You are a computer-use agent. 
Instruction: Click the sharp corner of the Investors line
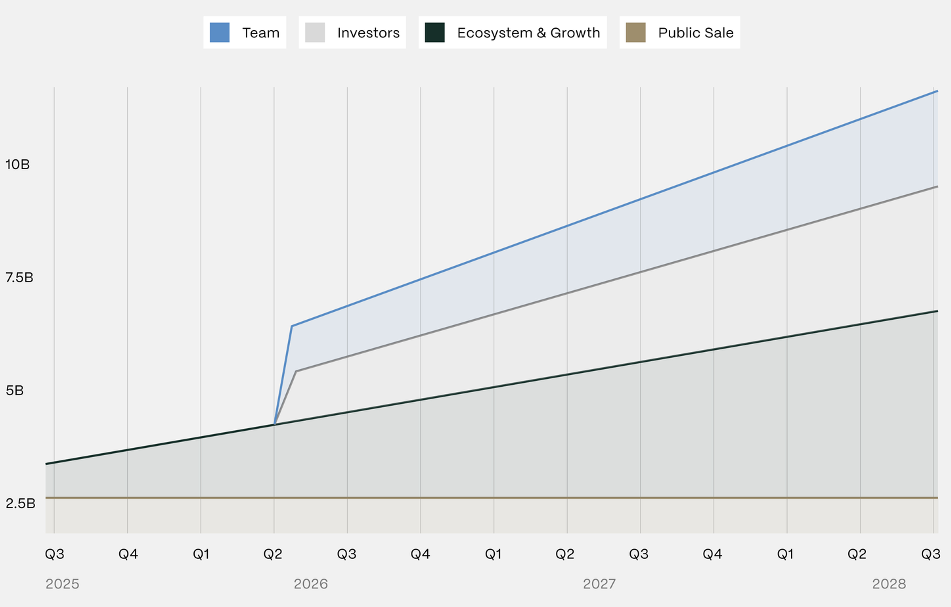click(x=296, y=371)
